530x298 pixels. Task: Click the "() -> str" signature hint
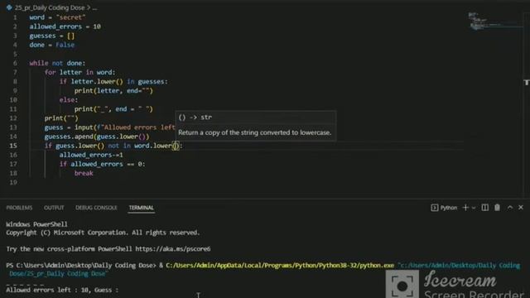coord(195,118)
